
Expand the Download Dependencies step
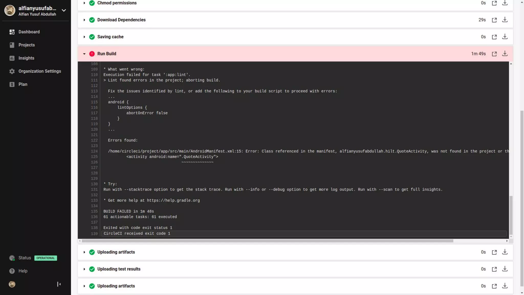(84, 20)
